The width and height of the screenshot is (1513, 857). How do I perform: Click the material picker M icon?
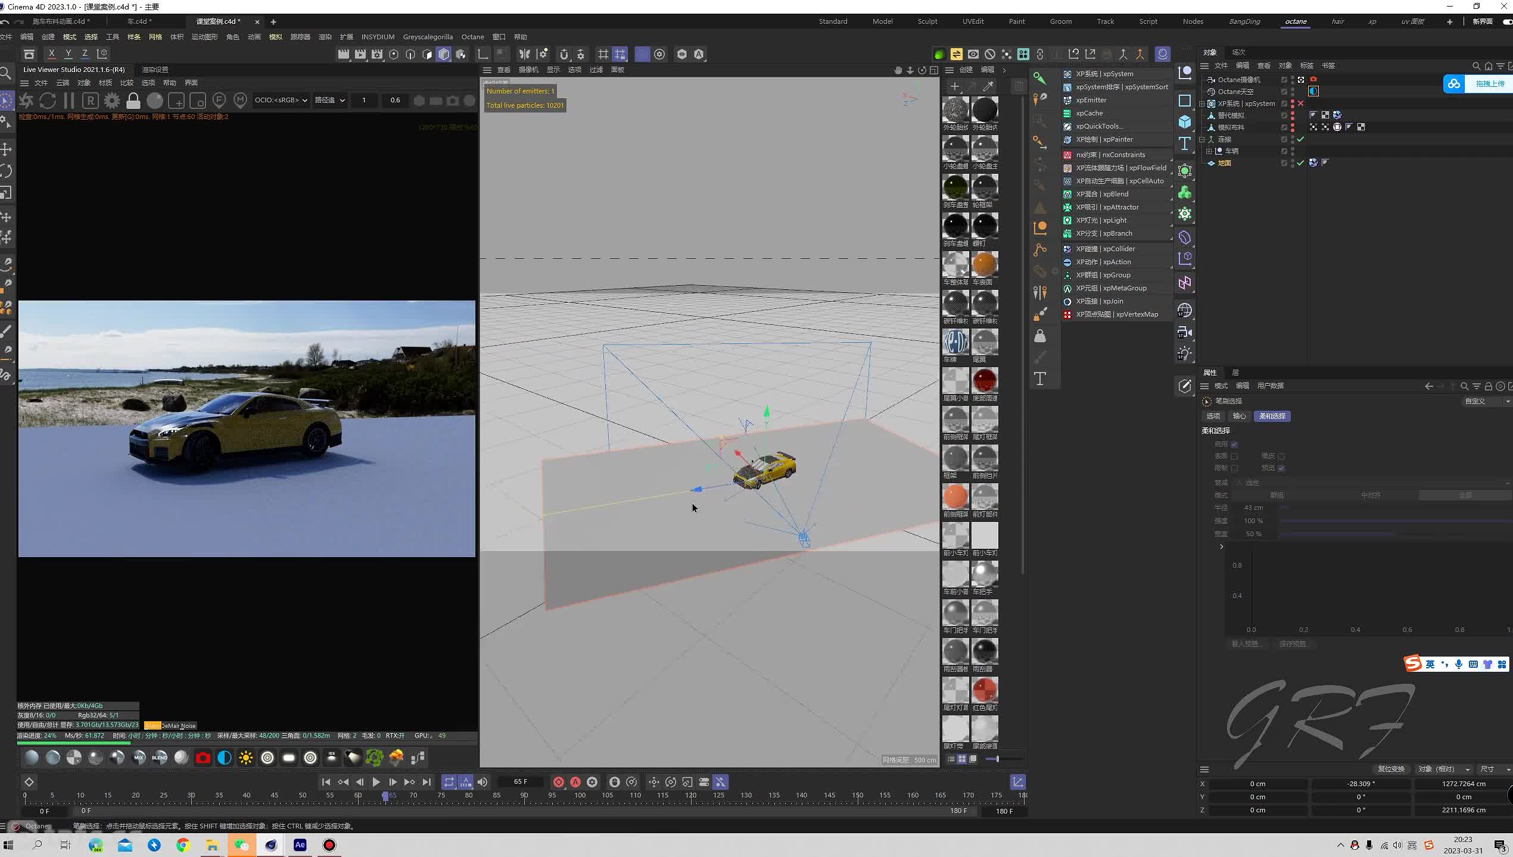click(240, 101)
